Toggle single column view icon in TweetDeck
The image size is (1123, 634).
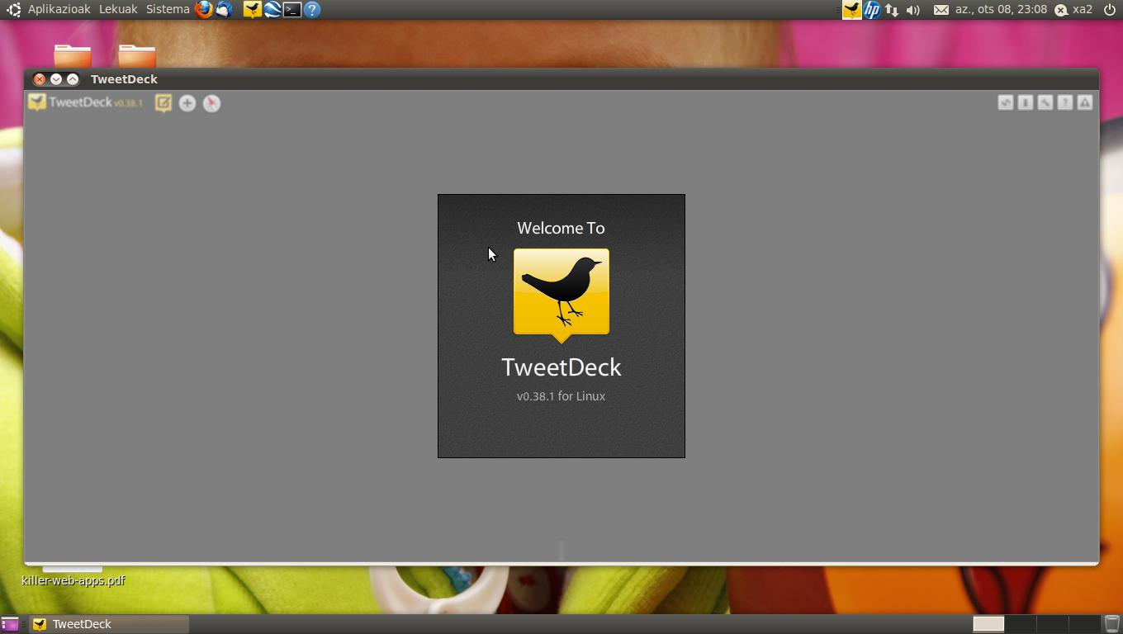pyautogui.click(x=1025, y=102)
